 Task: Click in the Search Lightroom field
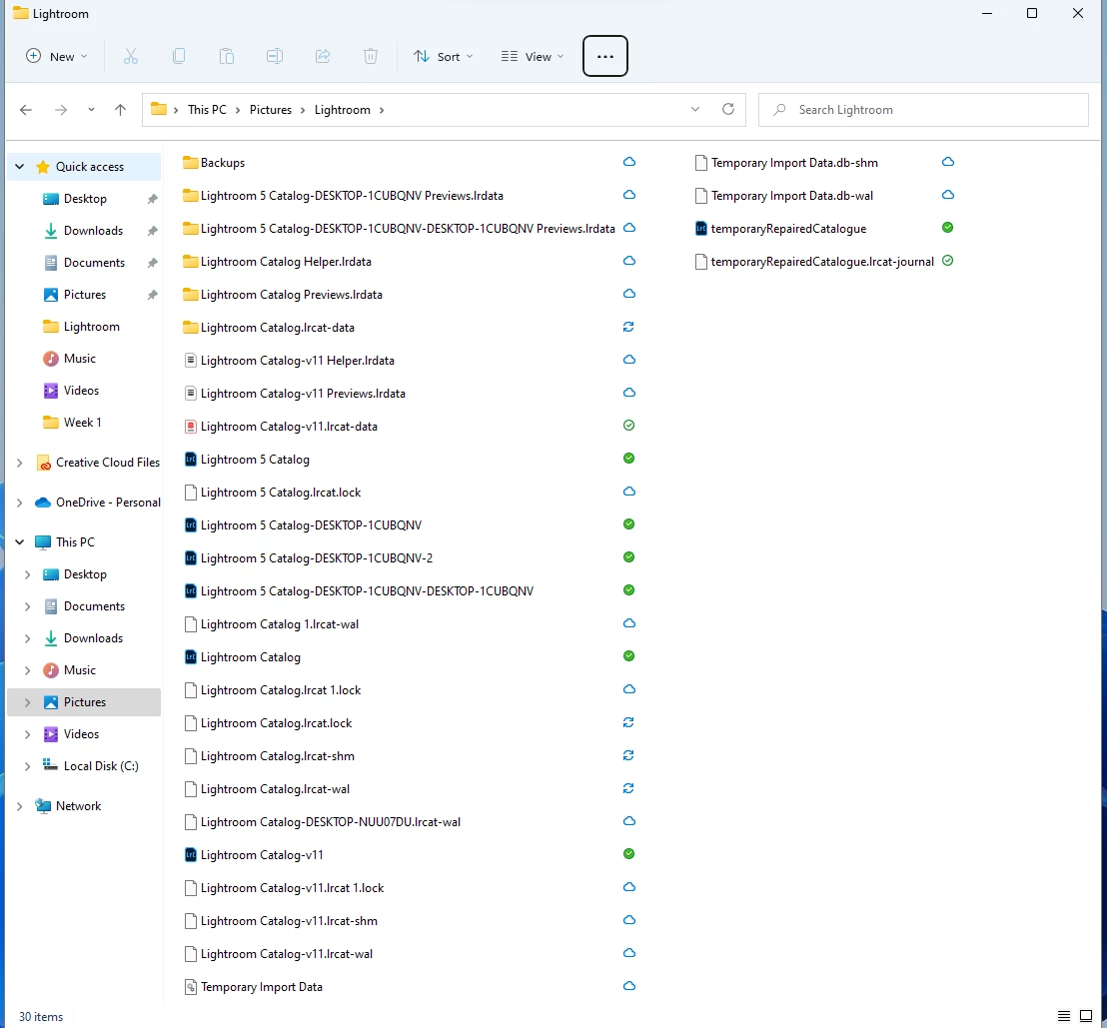(923, 110)
